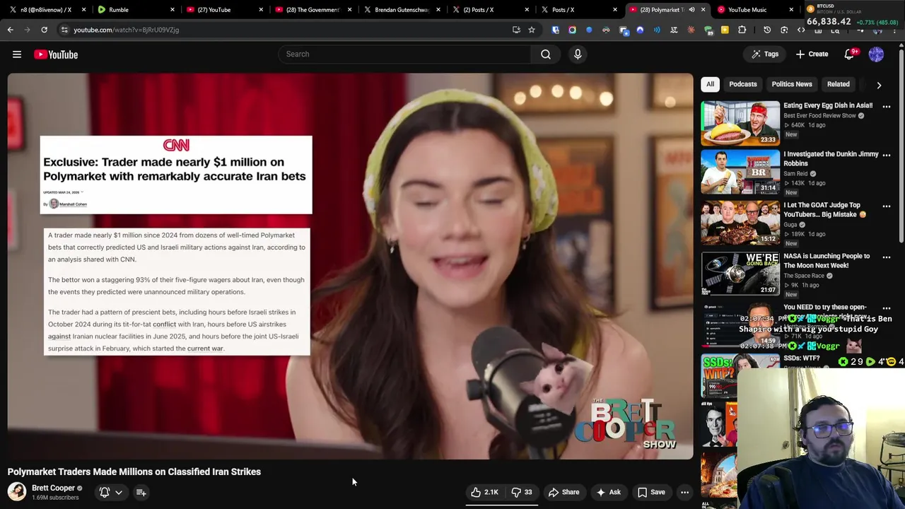Reload the page
Viewport: 905px width, 509px height.
[x=44, y=30]
